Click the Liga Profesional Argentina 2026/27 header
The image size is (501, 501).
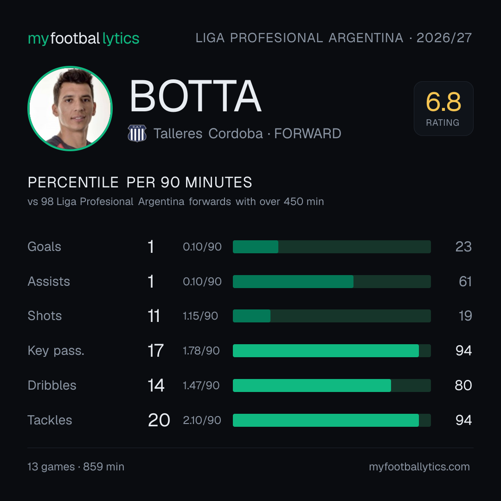334,38
